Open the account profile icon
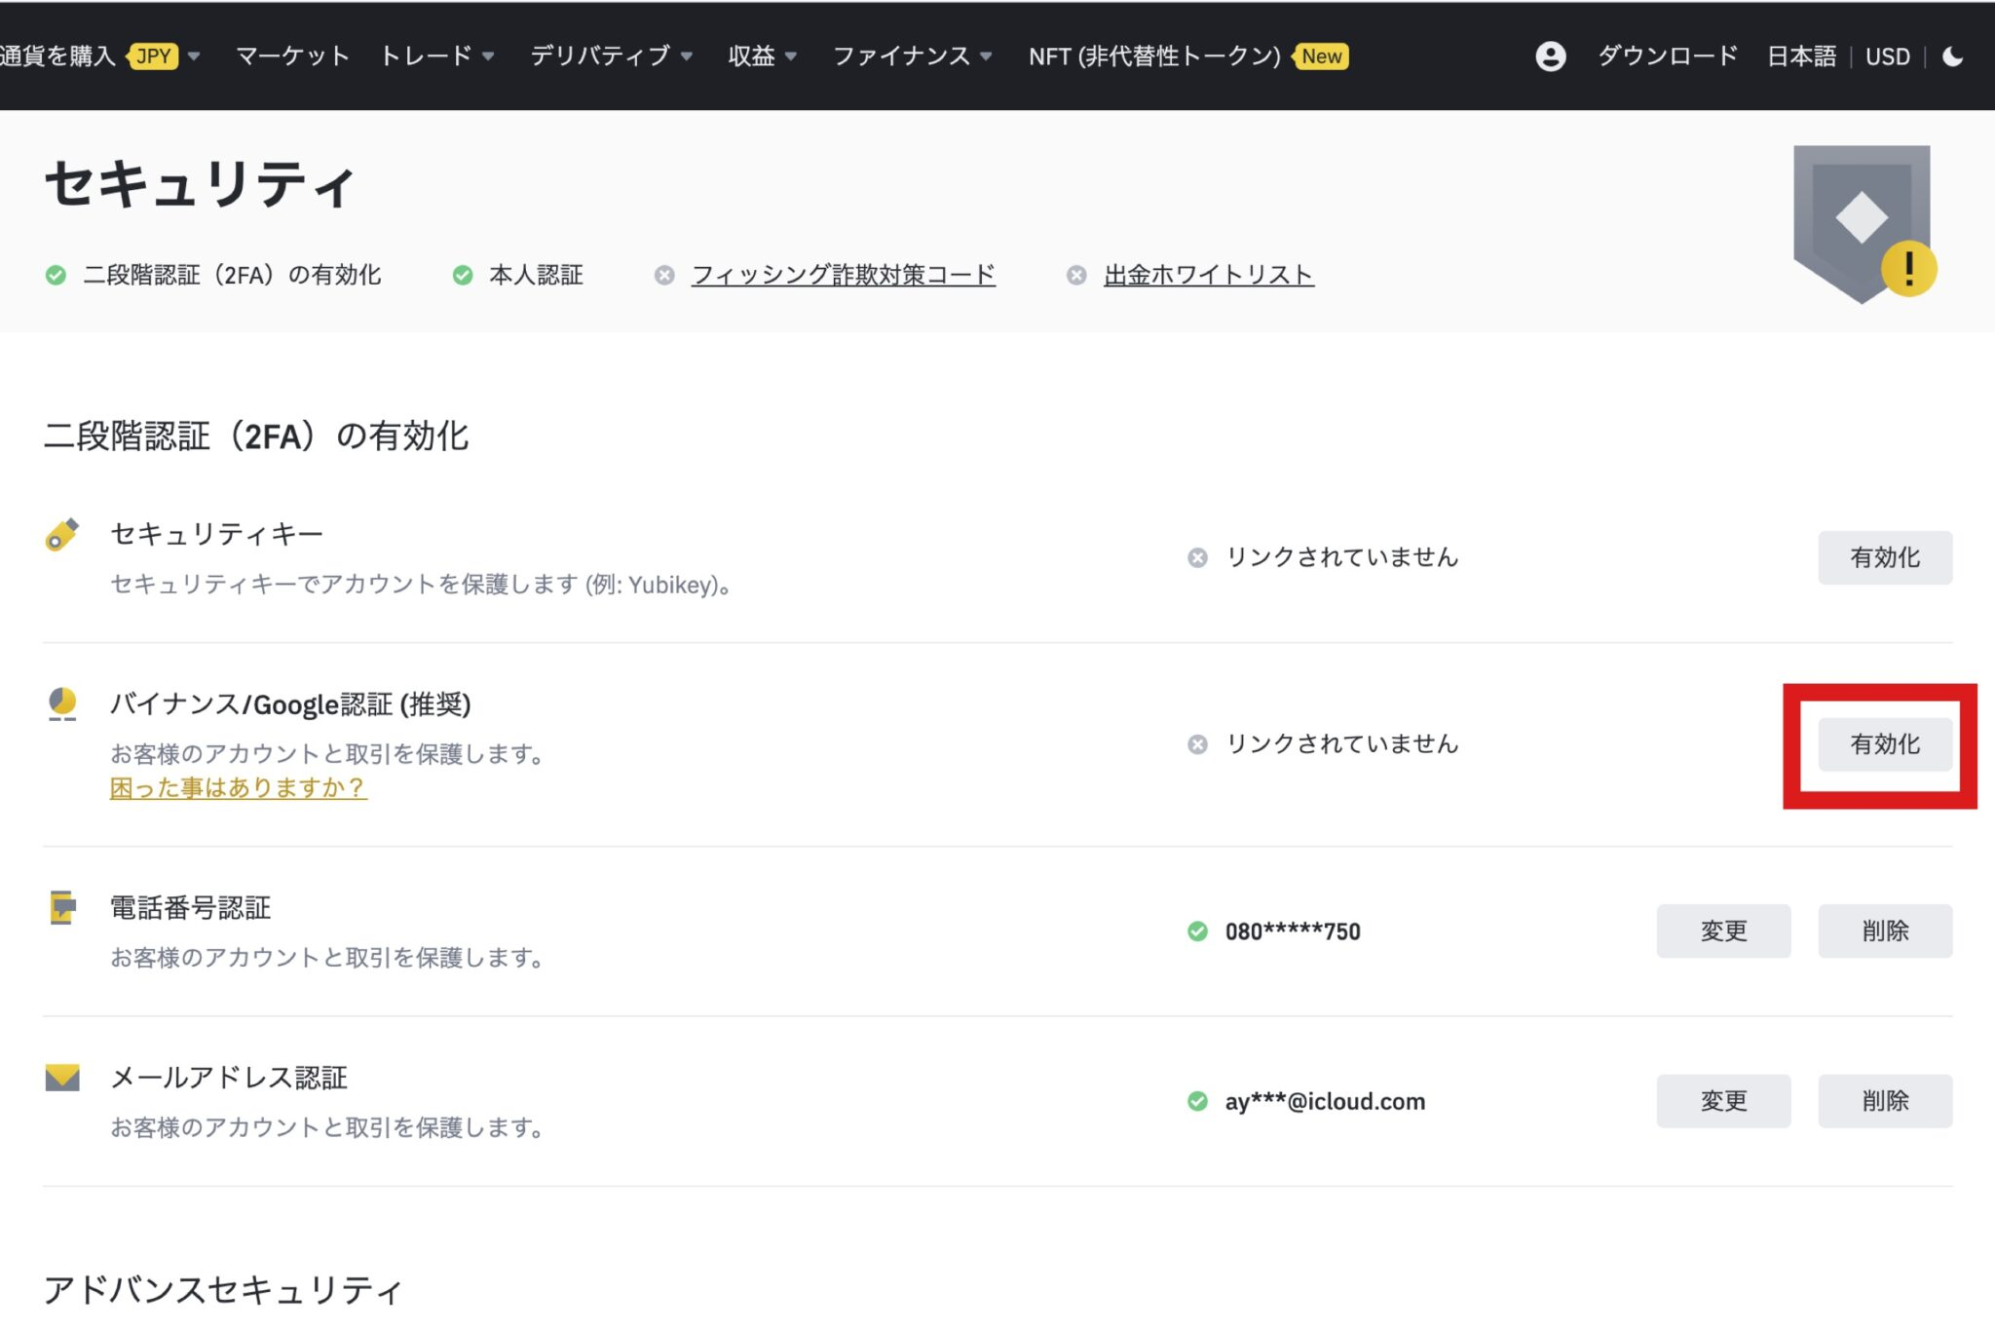Viewport: 1995px width, 1330px height. 1550,57
